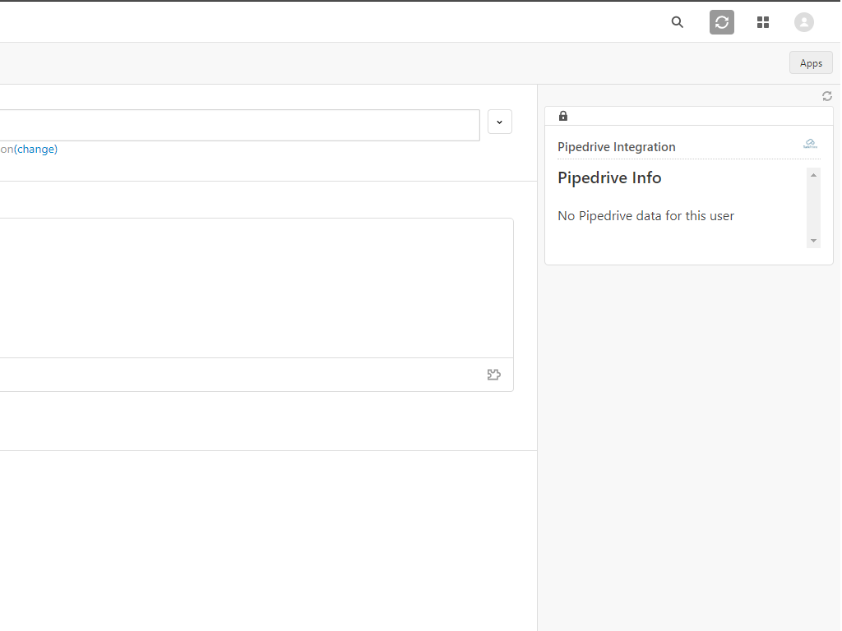Click the "No Pipedrive data for this user" message
Viewport: 842px width, 631px height.
(x=645, y=216)
